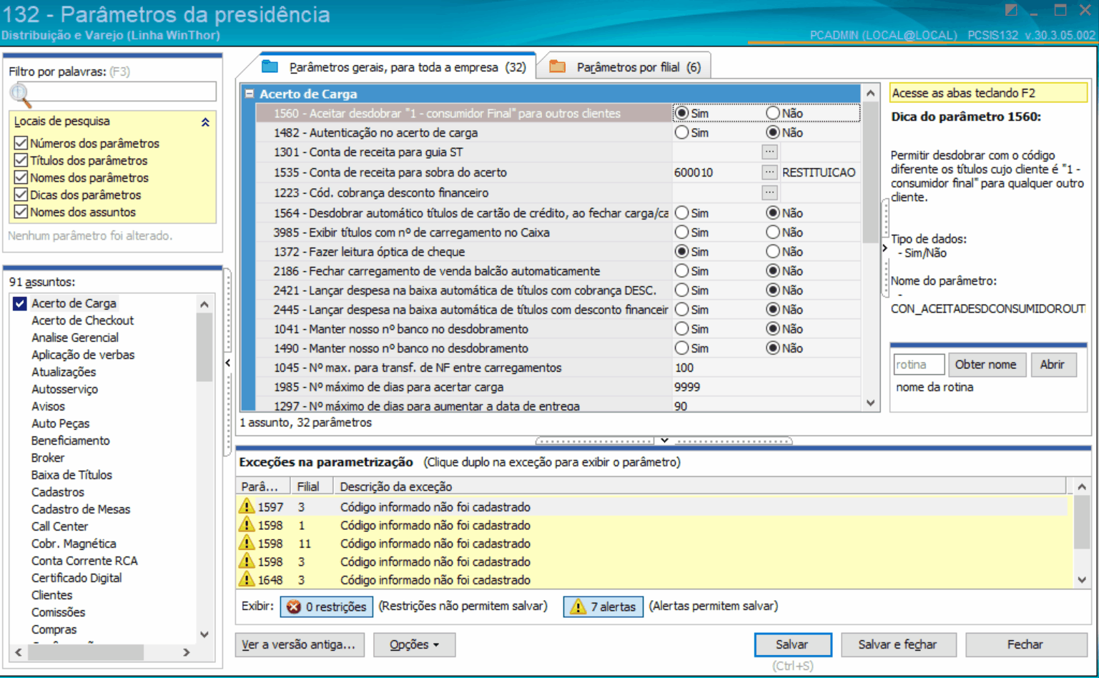Collapse the Acerto de Carga group
Image resolution: width=1099 pixels, height=678 pixels.
(250, 94)
